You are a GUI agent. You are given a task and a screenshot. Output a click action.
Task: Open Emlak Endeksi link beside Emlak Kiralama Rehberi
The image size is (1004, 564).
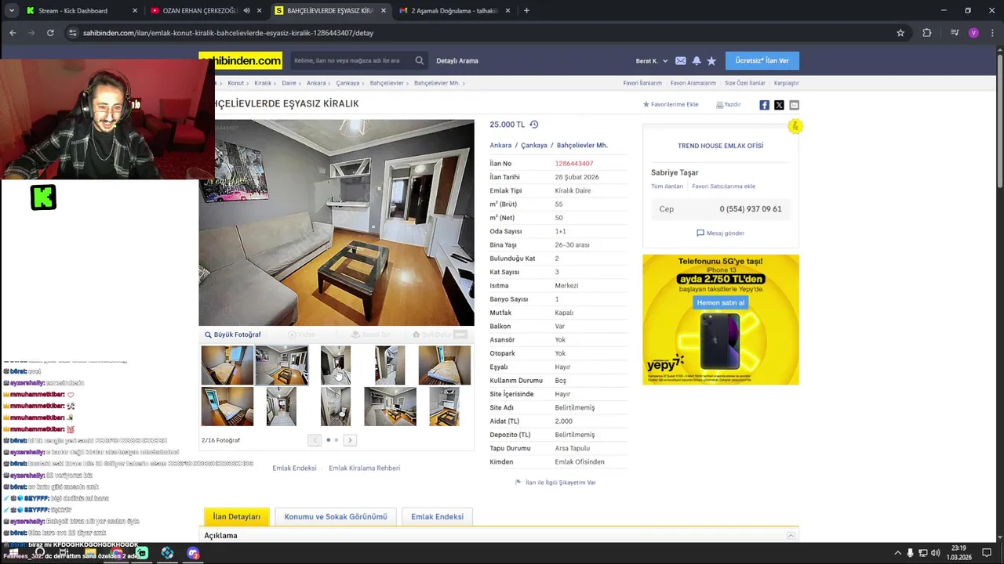[x=294, y=468]
